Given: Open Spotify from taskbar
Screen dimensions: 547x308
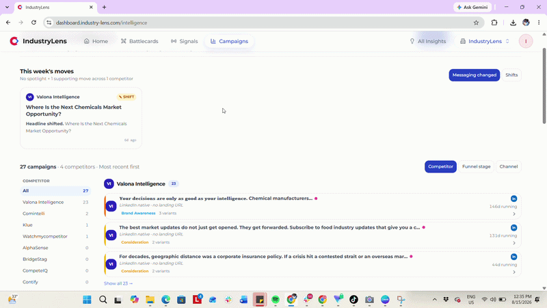Looking at the screenshot, I should [276, 300].
